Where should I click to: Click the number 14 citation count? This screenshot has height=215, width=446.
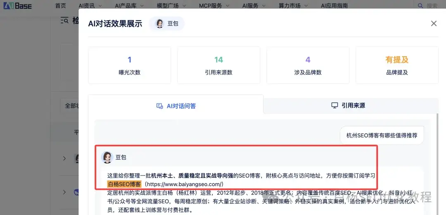coord(218,60)
